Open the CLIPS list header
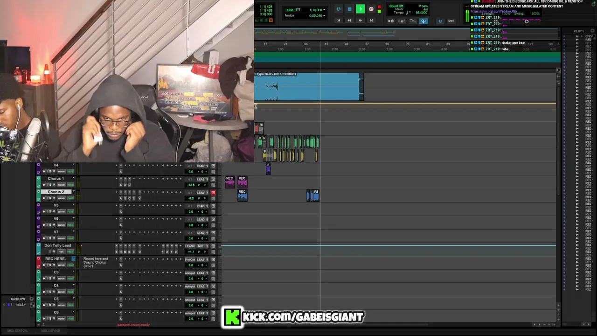The image size is (597, 336). (579, 31)
